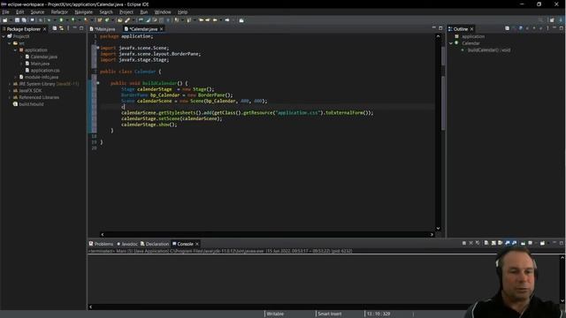The height and width of the screenshot is (318, 566).
Task: Open Package Explorer view menu
Action: coord(68,28)
